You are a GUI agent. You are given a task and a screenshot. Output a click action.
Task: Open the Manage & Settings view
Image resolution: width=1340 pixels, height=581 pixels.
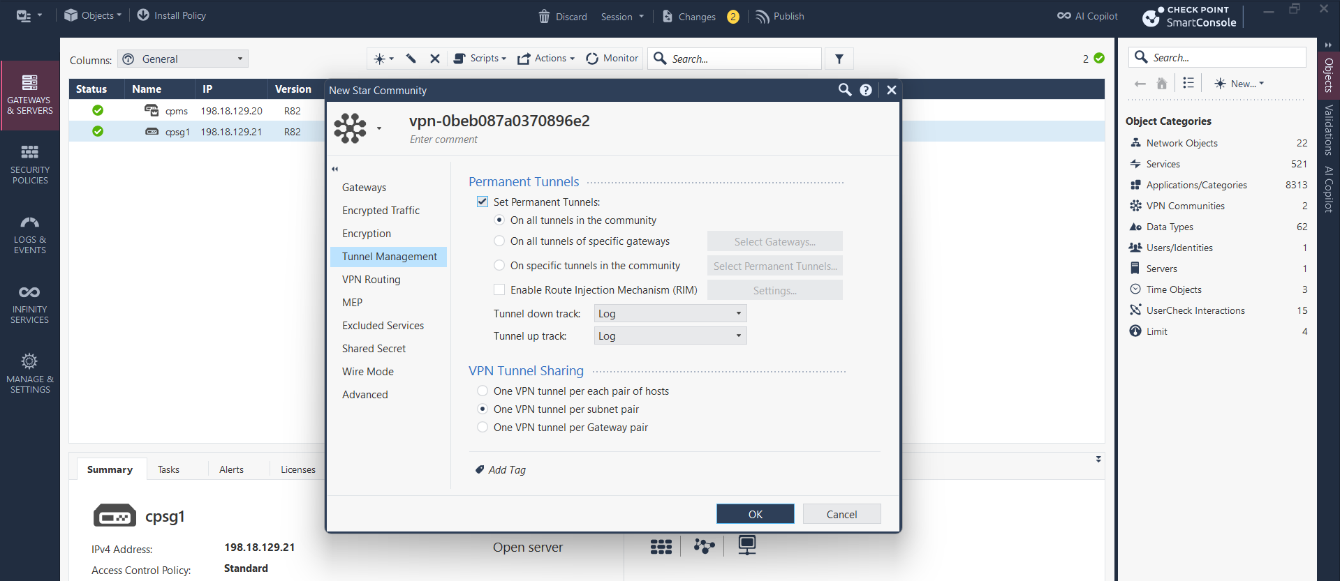29,374
